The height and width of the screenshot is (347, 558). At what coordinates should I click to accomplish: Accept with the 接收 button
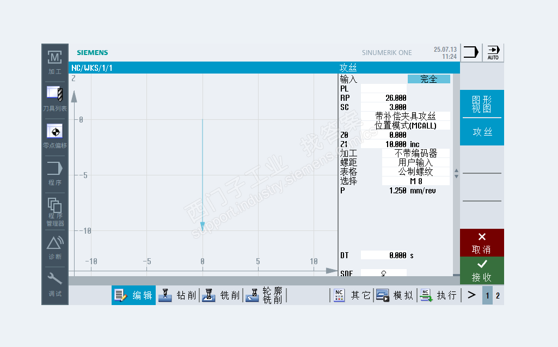[x=482, y=270]
